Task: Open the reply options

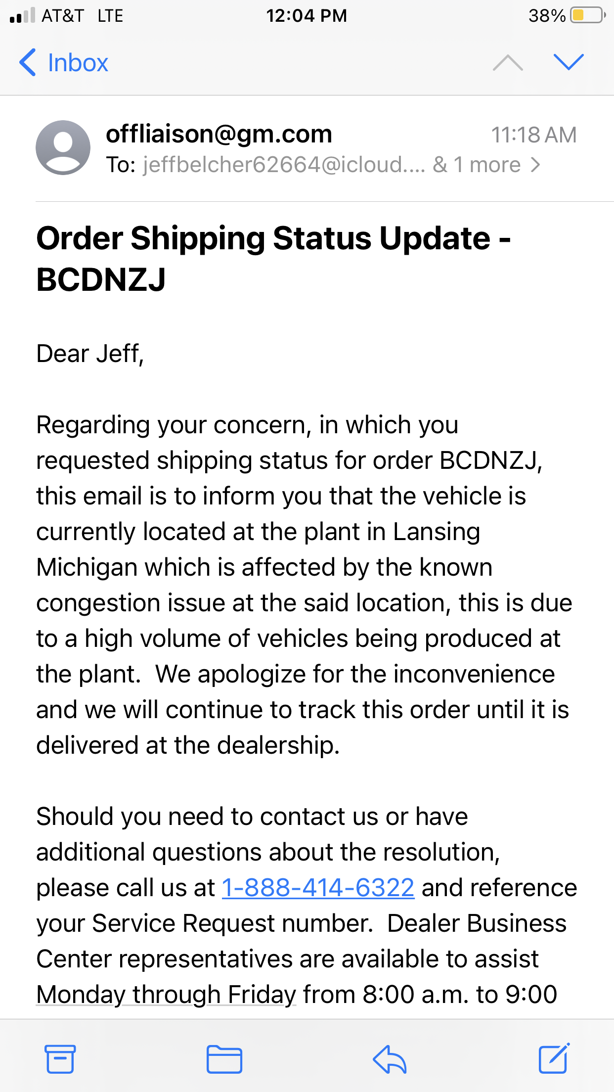Action: (389, 1059)
